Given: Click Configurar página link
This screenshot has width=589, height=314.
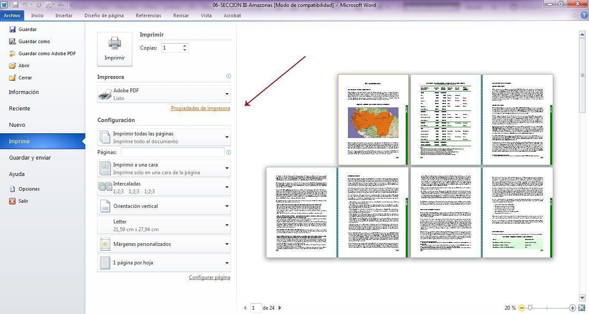Looking at the screenshot, I should coord(209,277).
